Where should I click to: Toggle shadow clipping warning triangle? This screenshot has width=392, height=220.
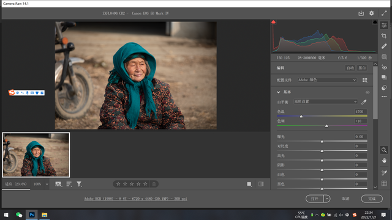tap(273, 22)
